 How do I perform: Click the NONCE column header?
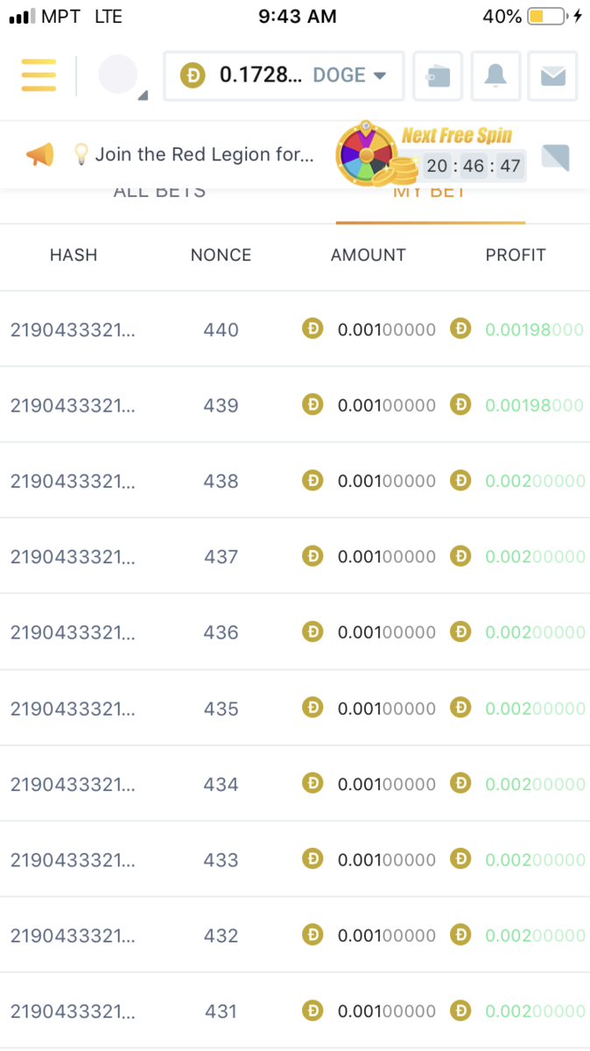click(x=221, y=255)
